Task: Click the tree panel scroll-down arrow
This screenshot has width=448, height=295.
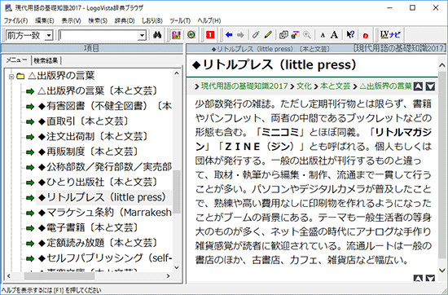Action: tap(177, 267)
